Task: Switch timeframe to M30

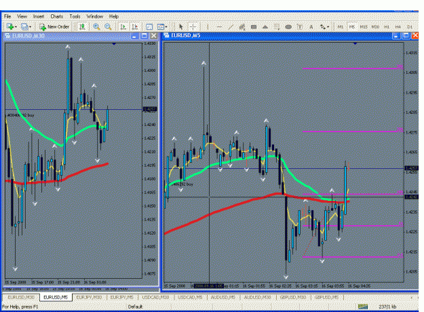Action: pyautogui.click(x=375, y=26)
